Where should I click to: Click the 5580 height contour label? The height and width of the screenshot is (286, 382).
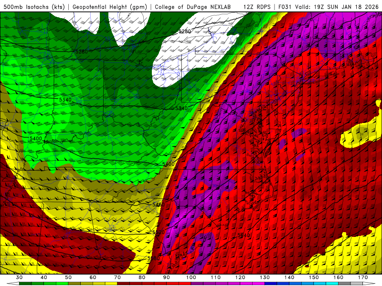pyautogui.click(x=153, y=258)
